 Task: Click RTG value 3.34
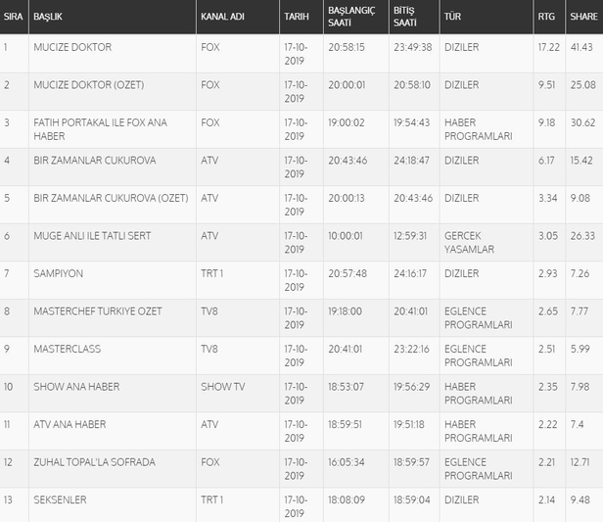click(x=547, y=198)
